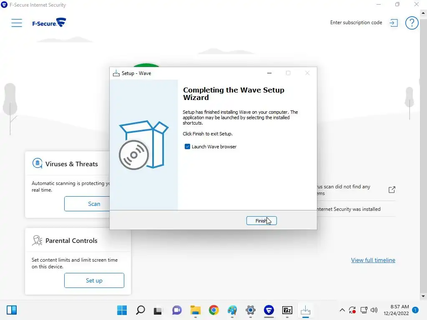The image size is (427, 320).
Task: Open File Explorer from the taskbar
Action: pos(195,310)
